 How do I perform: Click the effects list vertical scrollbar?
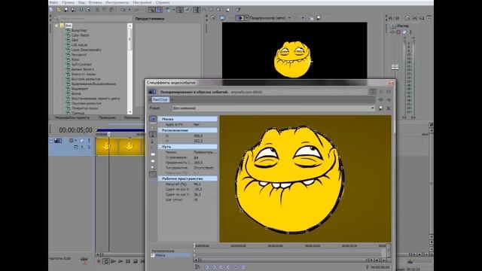pyautogui.click(x=130, y=69)
